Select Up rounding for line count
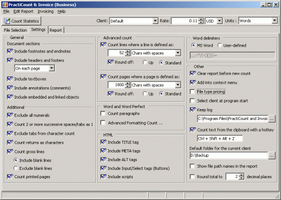 pyautogui.click(x=144, y=62)
